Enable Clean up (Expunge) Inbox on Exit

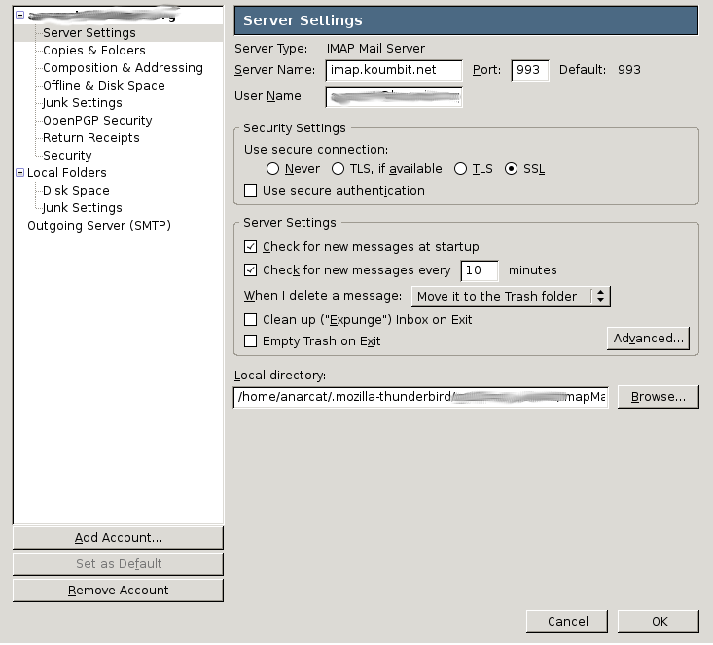click(x=251, y=320)
